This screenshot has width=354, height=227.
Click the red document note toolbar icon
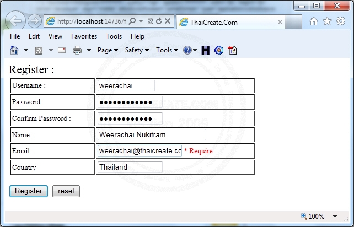click(232, 50)
